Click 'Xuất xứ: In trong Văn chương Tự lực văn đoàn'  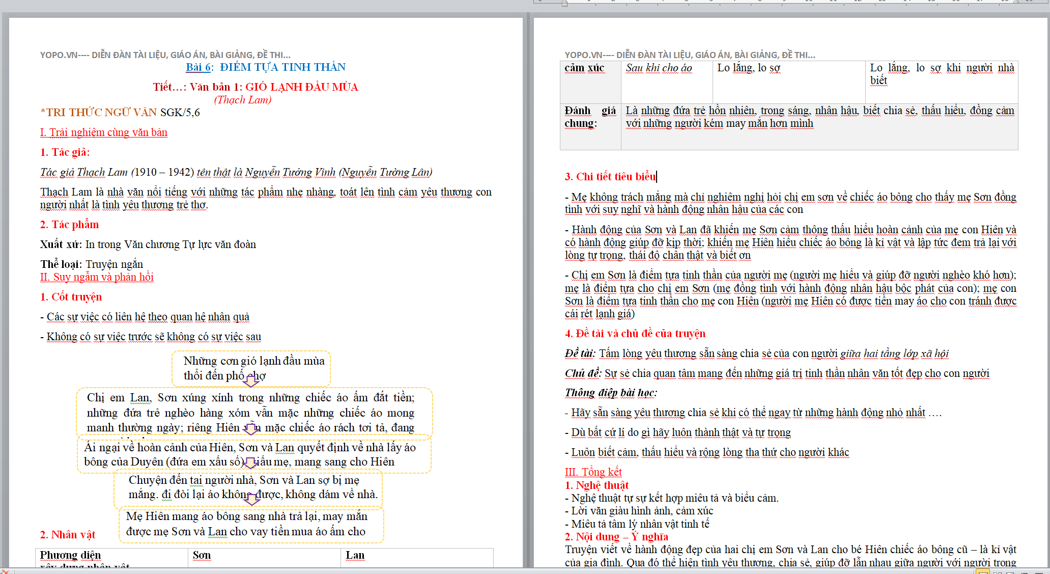click(x=148, y=244)
